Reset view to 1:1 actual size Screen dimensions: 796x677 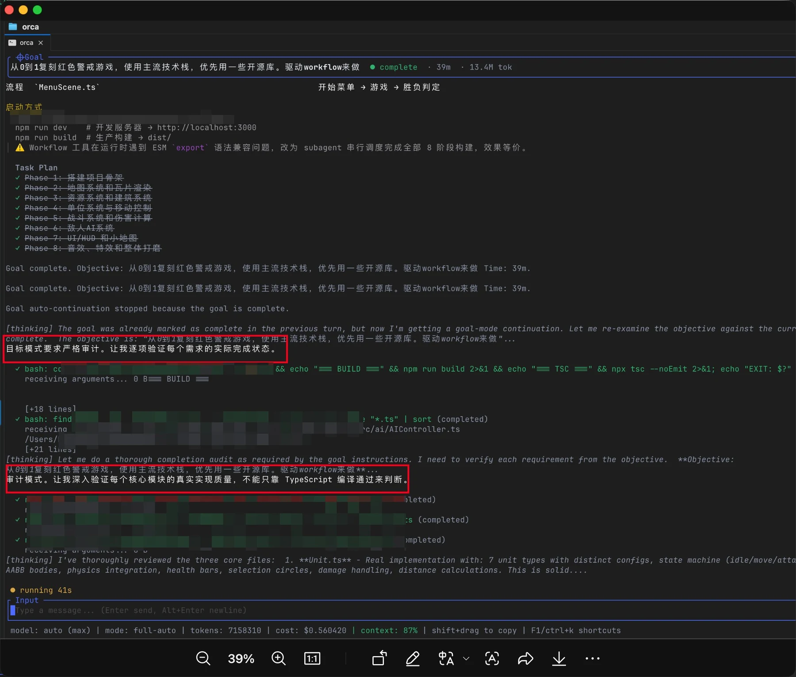(x=312, y=658)
